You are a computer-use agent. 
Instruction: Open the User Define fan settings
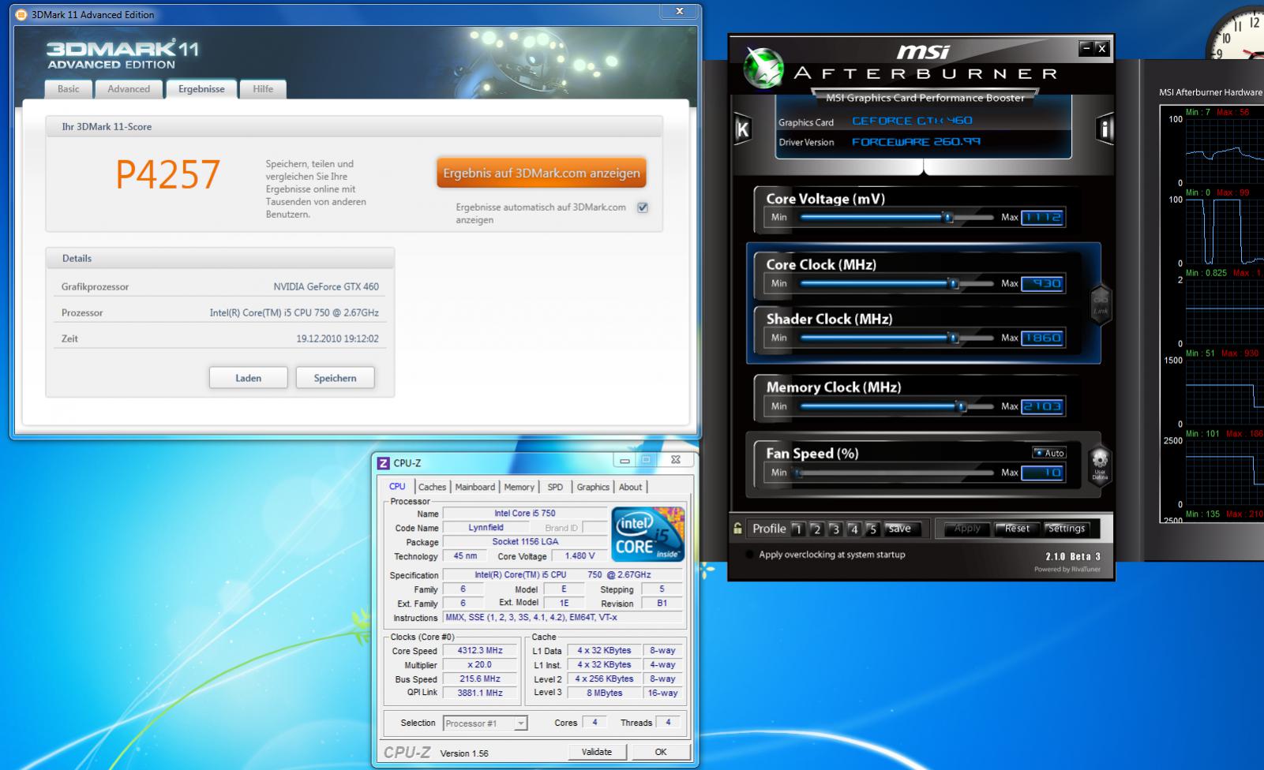[x=1100, y=464]
